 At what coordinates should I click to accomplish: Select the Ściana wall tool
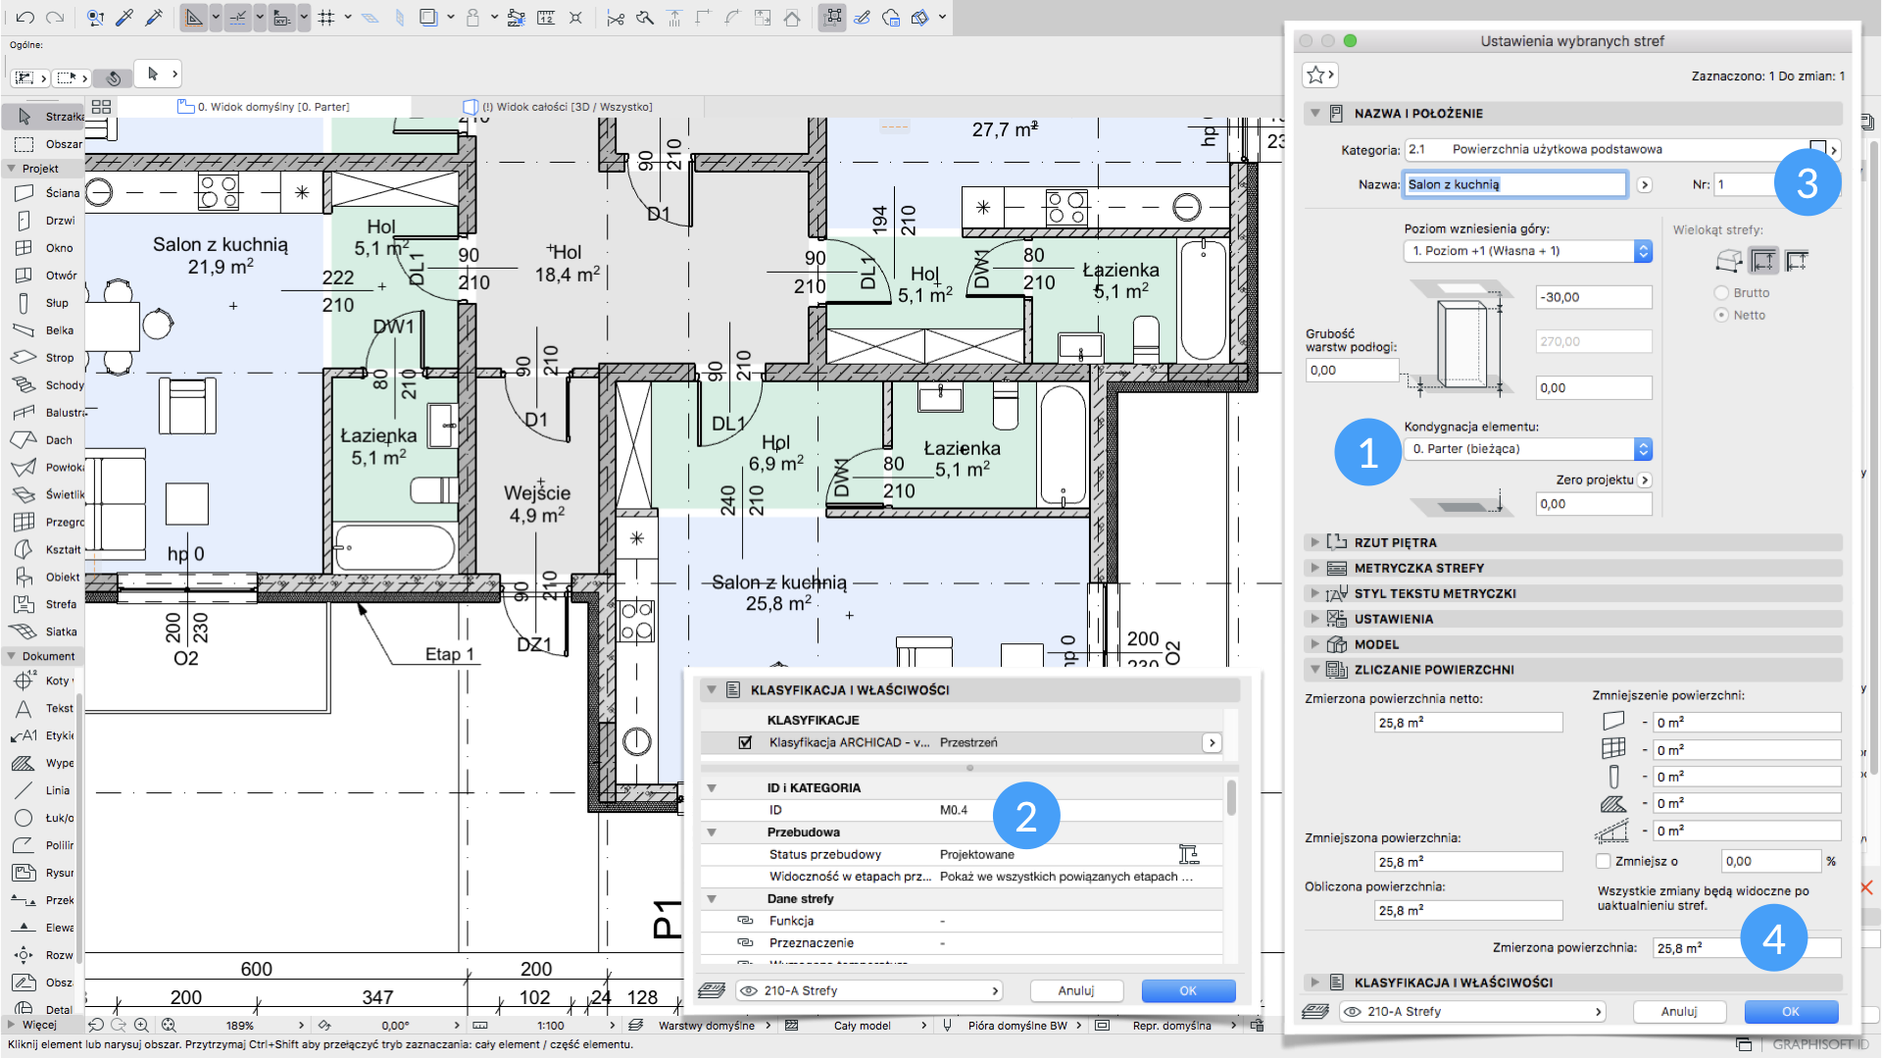click(x=45, y=193)
